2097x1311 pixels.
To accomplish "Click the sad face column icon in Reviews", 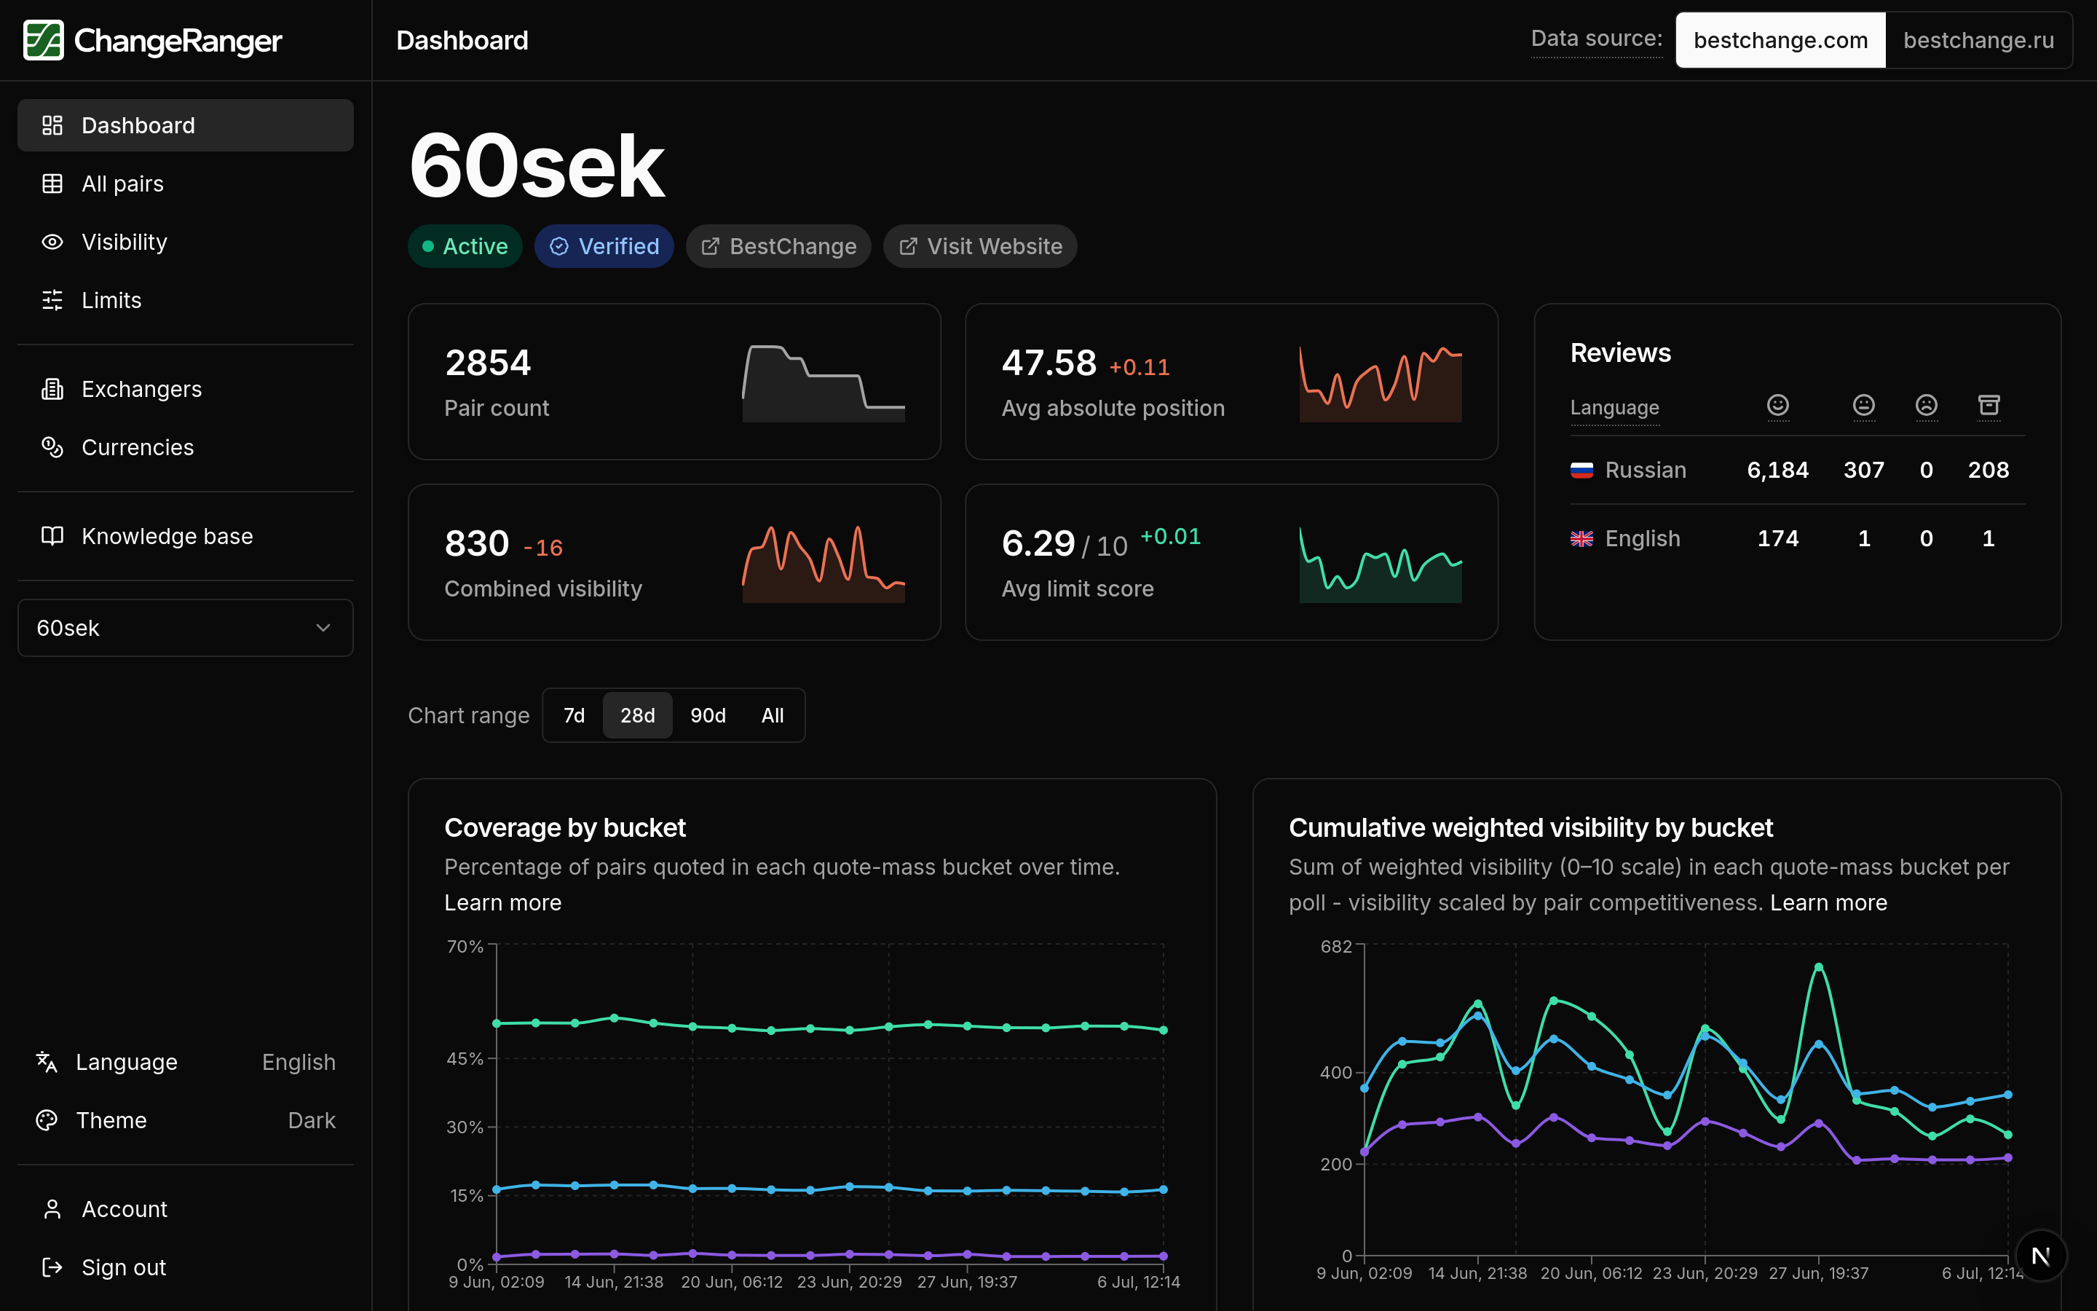I will point(1925,405).
